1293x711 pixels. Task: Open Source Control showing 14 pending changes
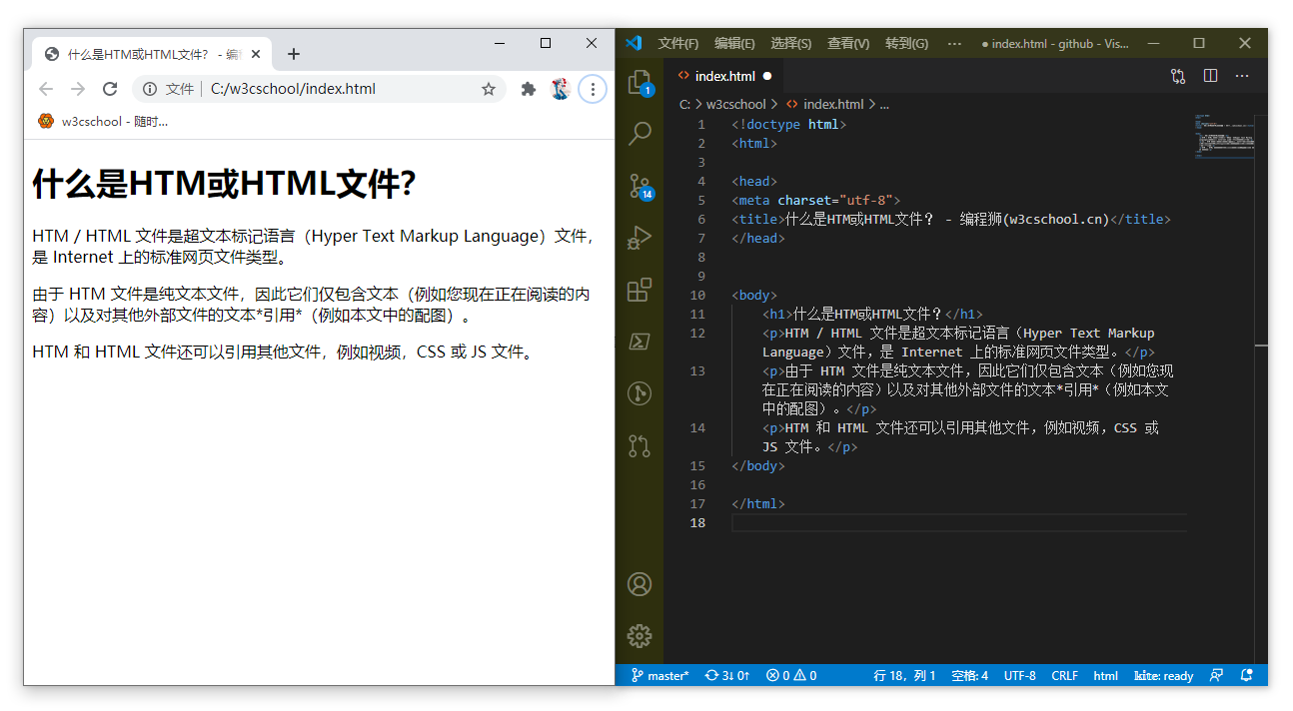[640, 186]
